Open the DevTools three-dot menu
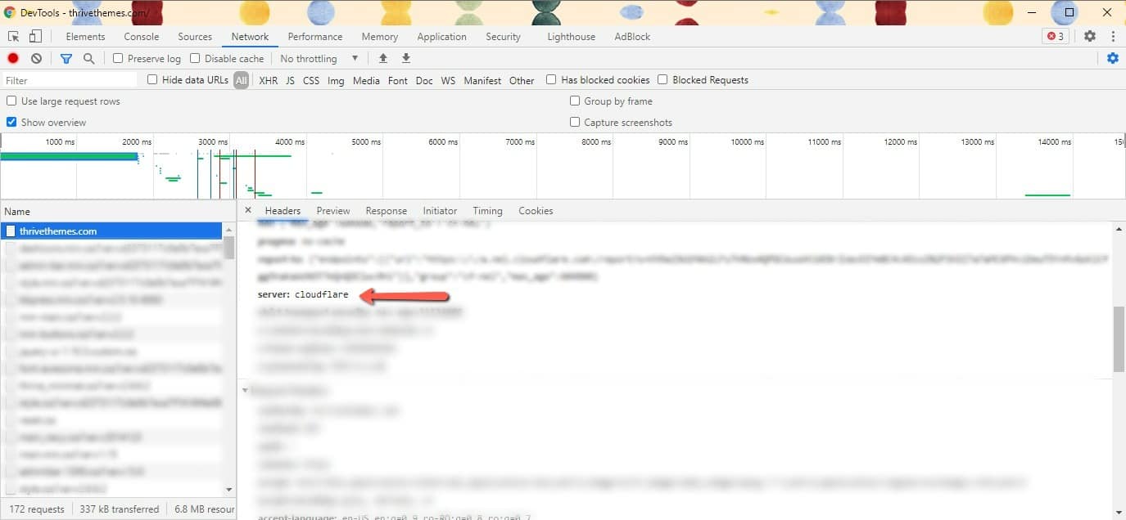 pos(1113,37)
